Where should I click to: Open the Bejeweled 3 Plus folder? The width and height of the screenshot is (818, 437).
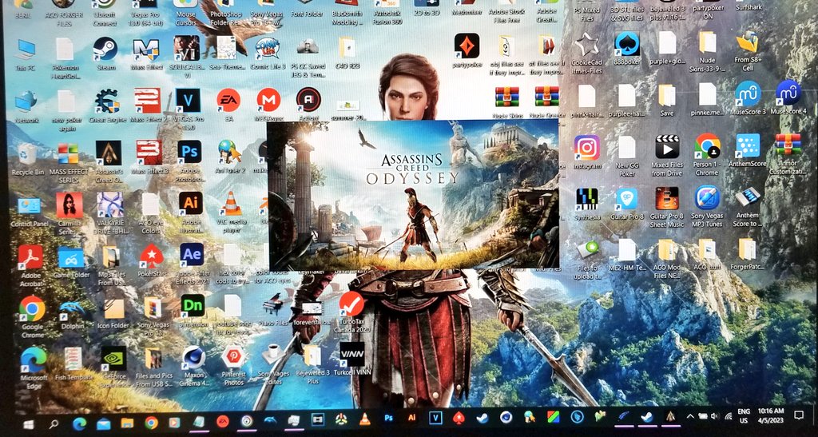click(312, 356)
